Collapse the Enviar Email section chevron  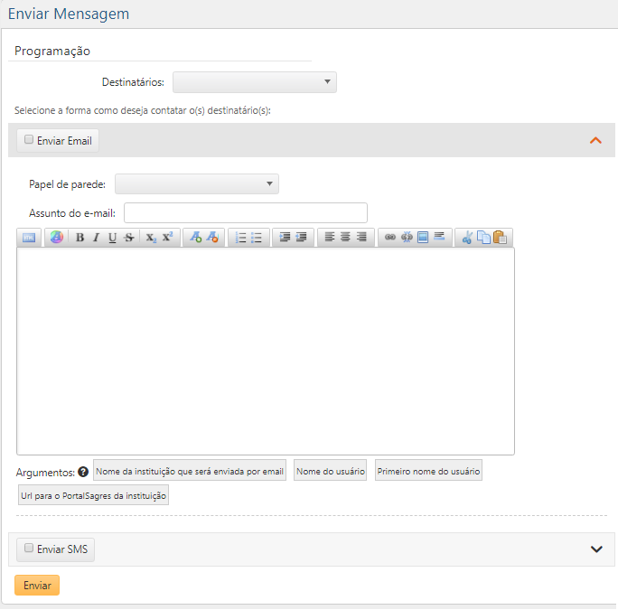[x=595, y=140]
